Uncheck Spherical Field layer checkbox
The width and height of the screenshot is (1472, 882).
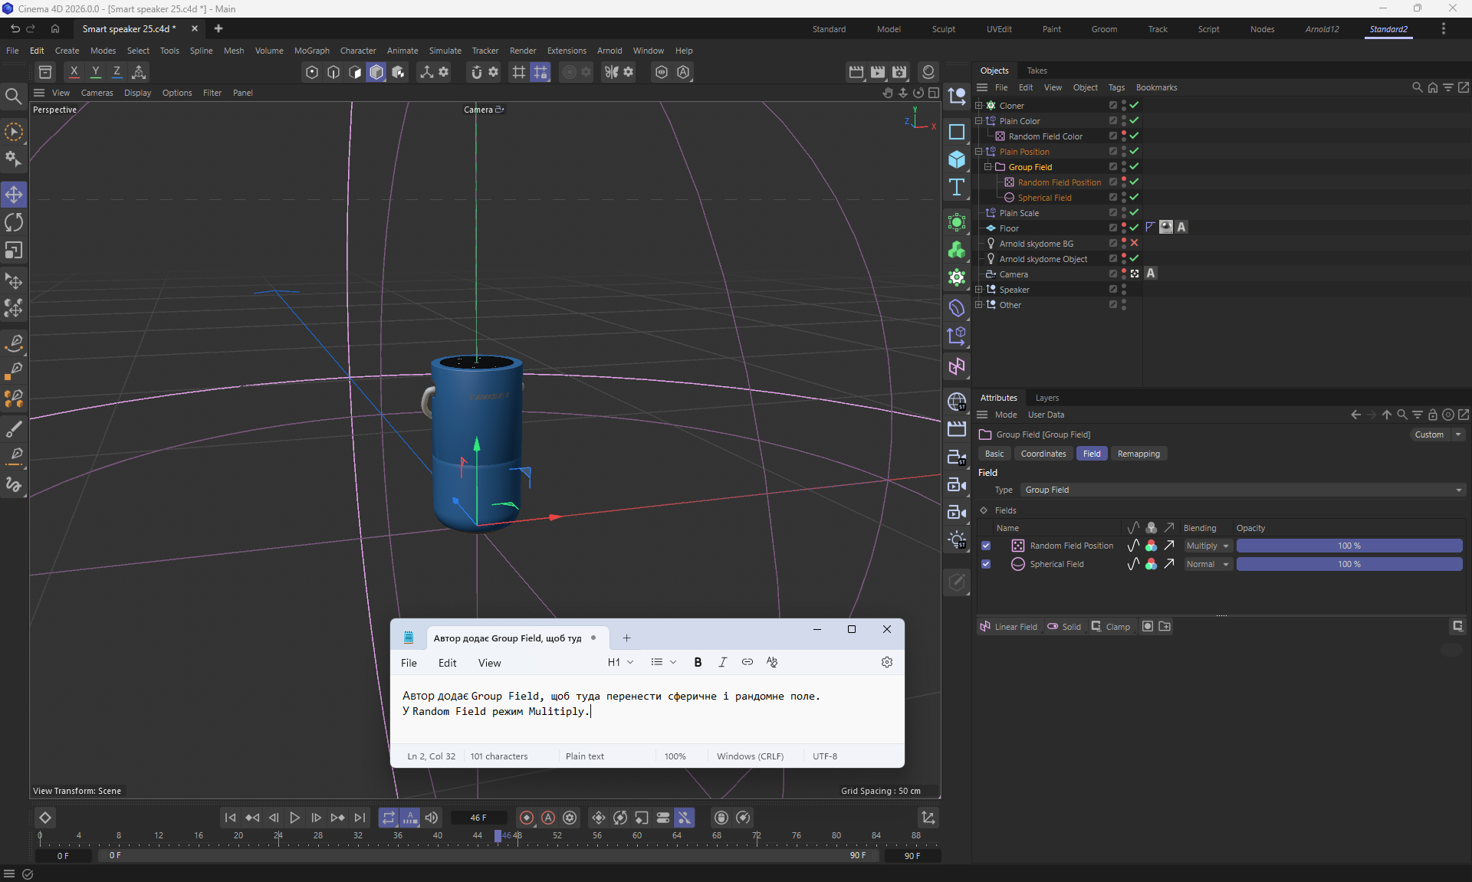986,564
